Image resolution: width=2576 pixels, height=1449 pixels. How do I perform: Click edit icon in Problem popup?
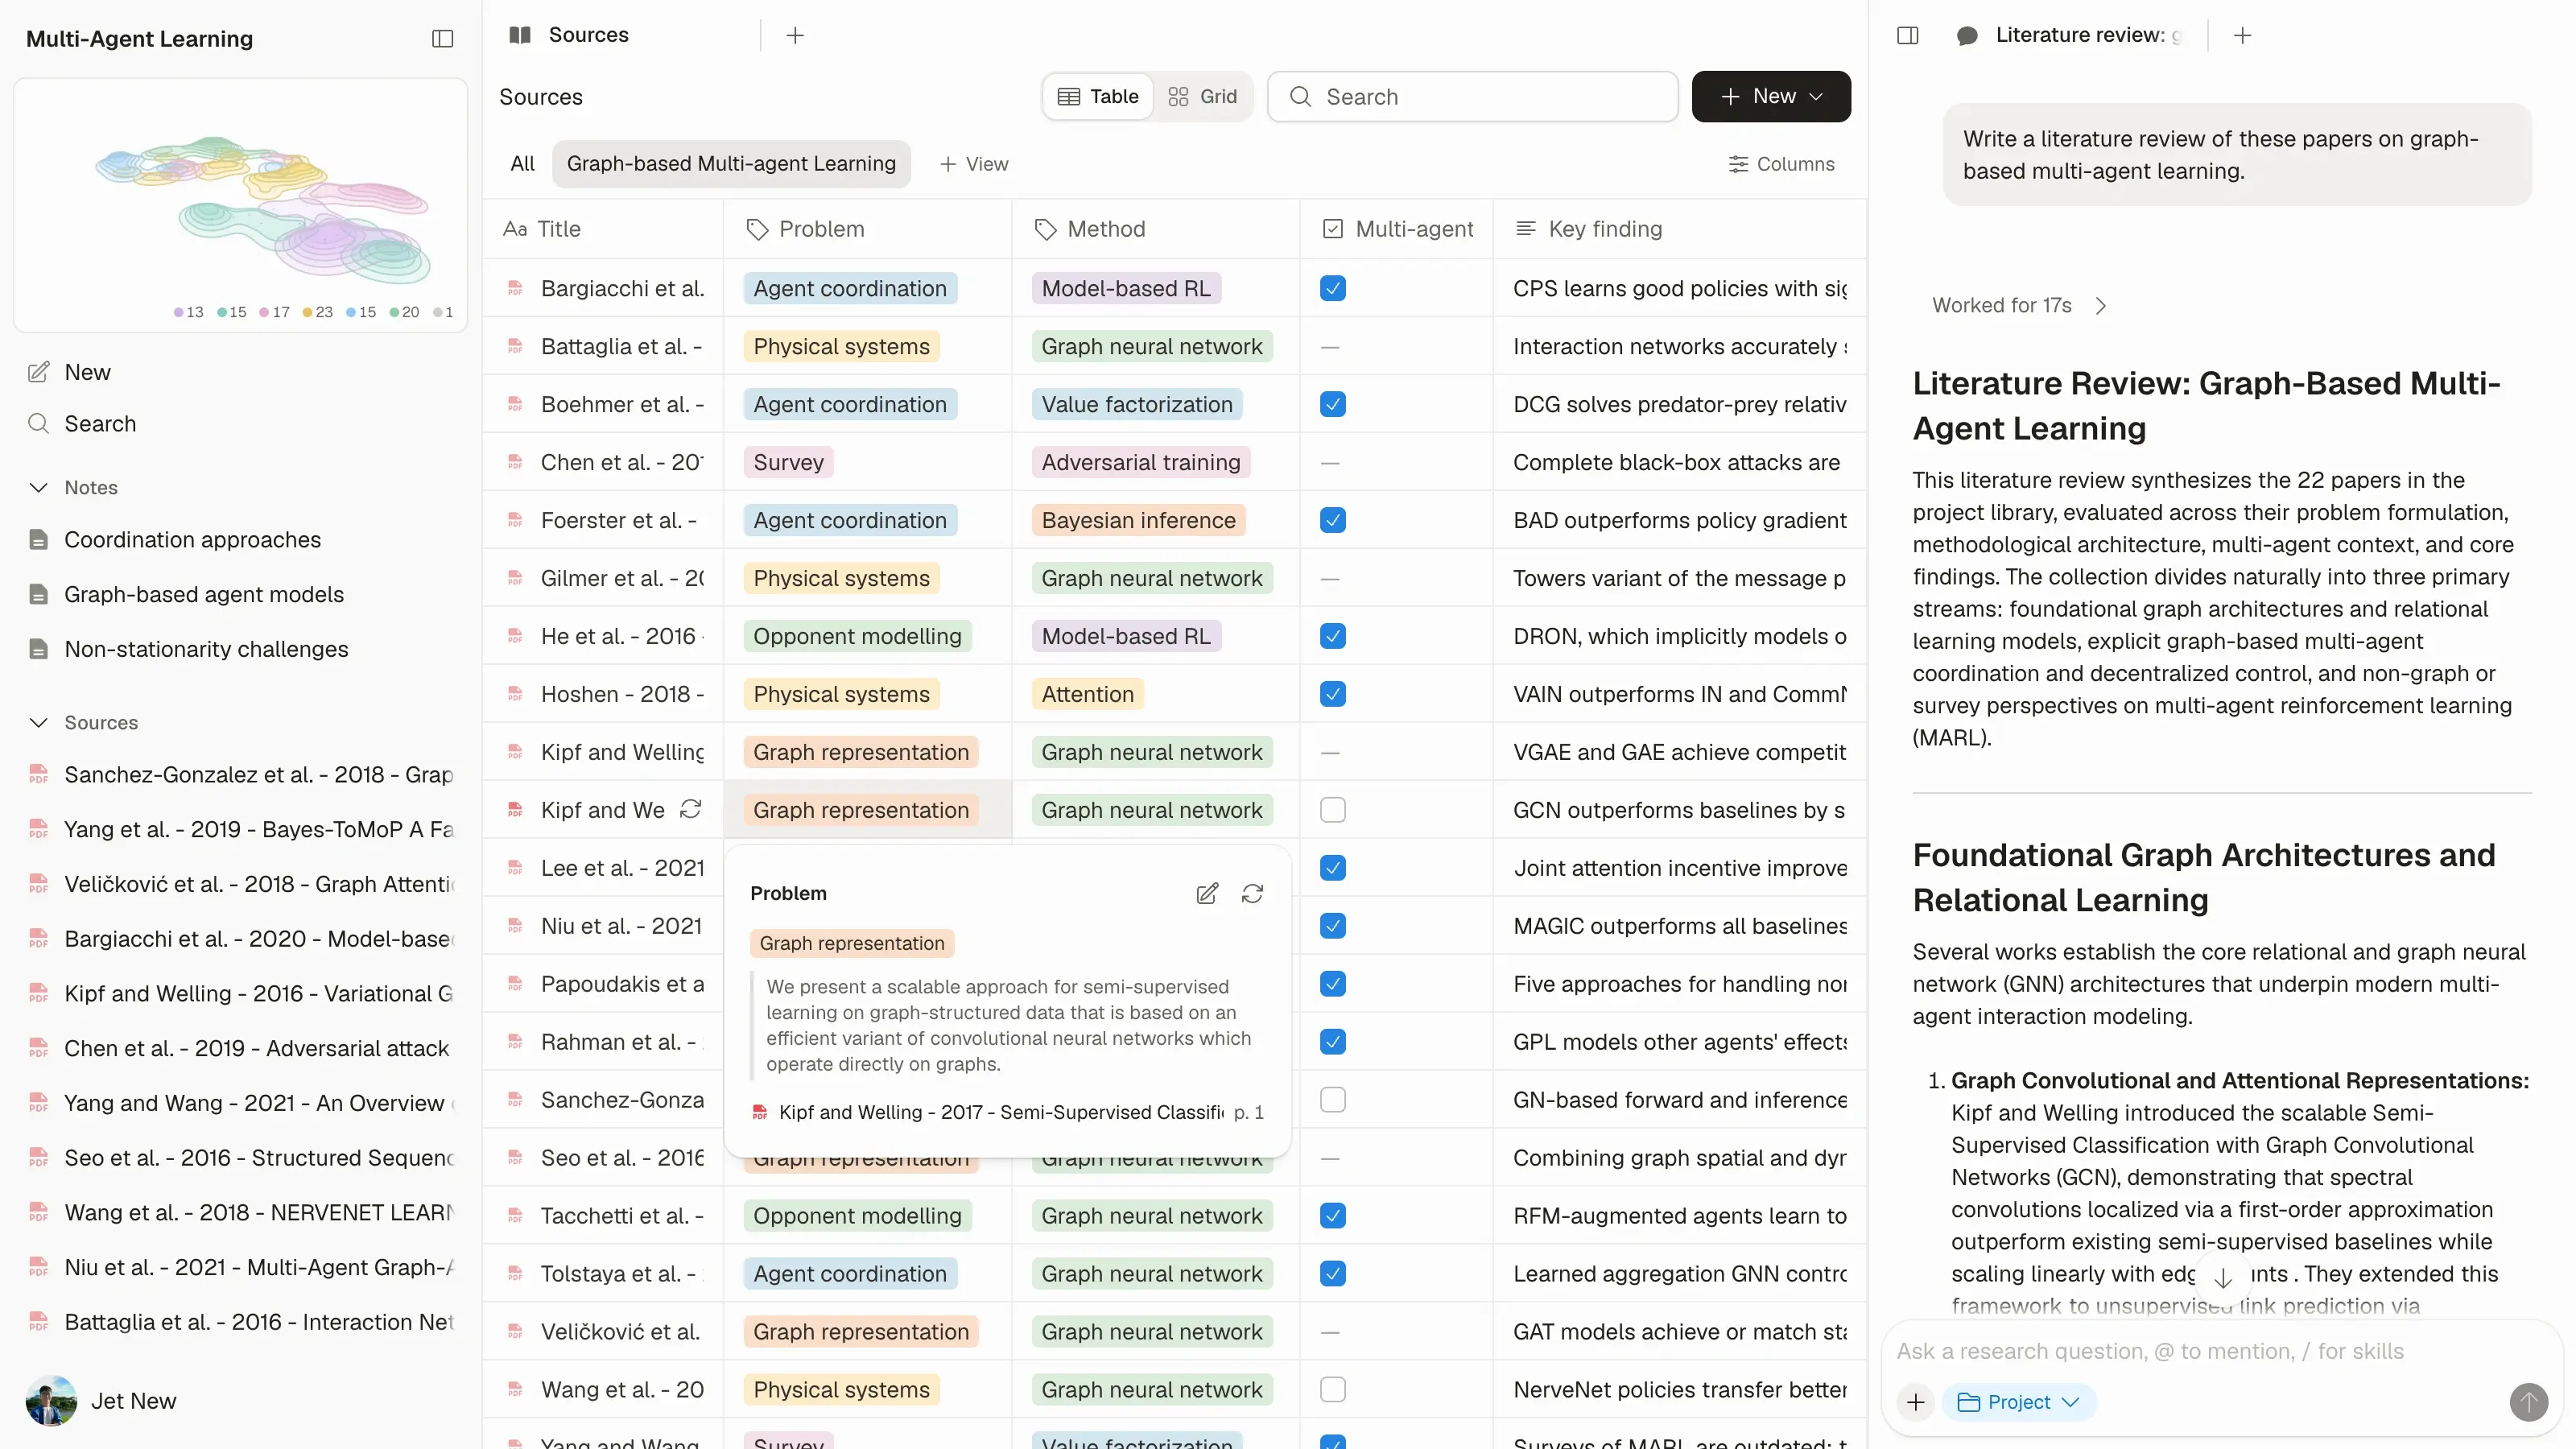1207,893
